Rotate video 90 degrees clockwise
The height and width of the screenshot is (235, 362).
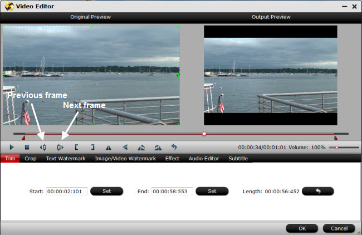[x=158, y=147]
